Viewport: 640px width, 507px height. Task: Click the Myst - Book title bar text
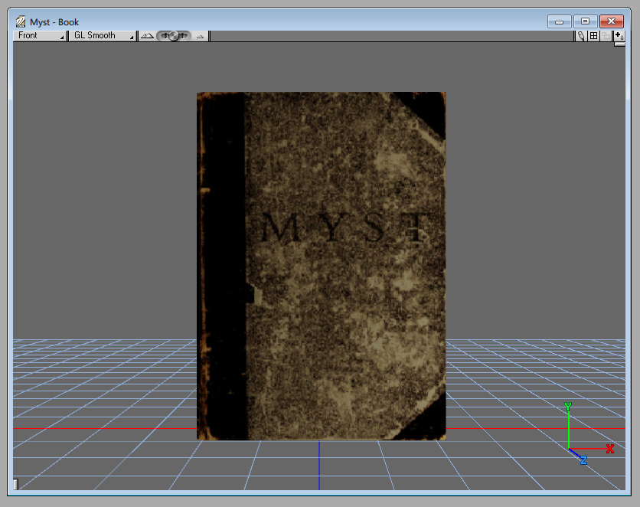(x=54, y=22)
